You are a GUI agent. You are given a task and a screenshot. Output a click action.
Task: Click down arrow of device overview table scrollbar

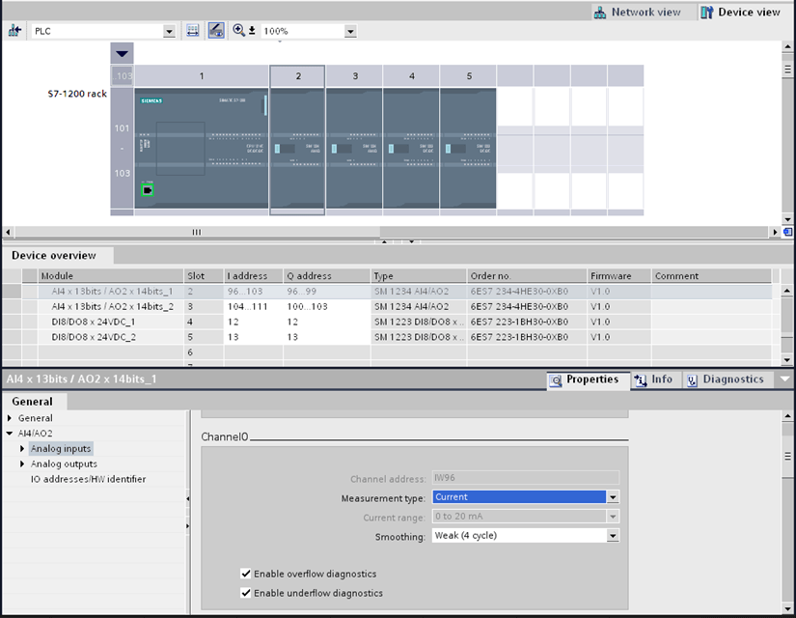pyautogui.click(x=787, y=360)
